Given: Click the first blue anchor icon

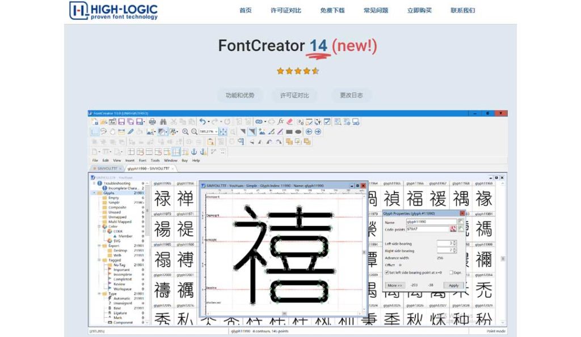Looking at the screenshot, I should click(x=194, y=152).
